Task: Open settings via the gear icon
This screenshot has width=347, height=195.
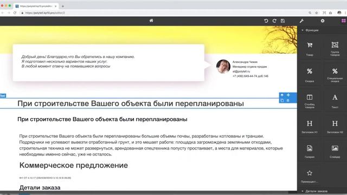Action: click(323, 21)
